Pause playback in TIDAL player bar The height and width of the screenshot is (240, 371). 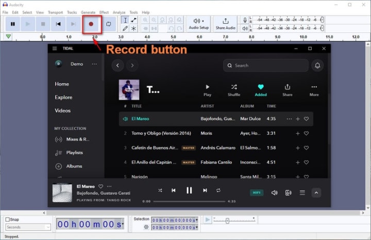(x=189, y=191)
